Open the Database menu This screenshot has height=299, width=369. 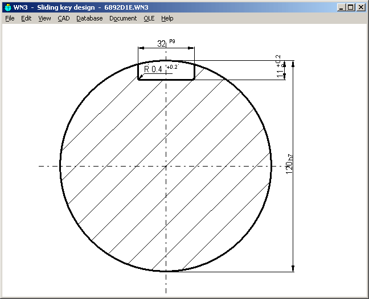[x=89, y=18]
